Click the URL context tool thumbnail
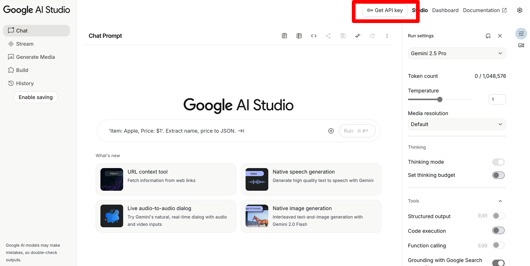Image resolution: width=530 pixels, height=266 pixels. (x=112, y=179)
